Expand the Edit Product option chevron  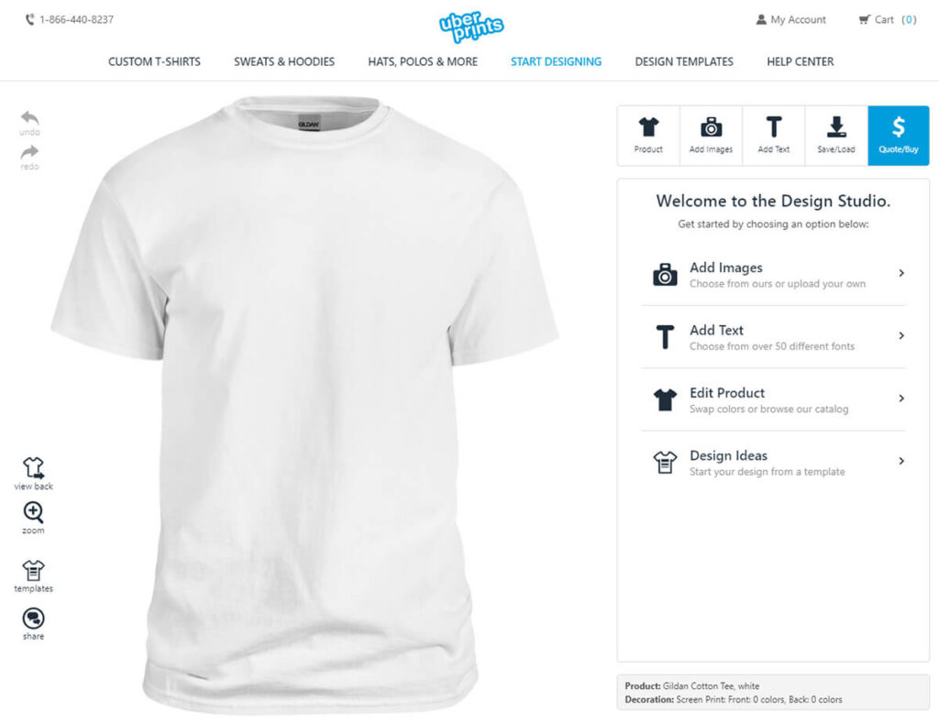901,399
